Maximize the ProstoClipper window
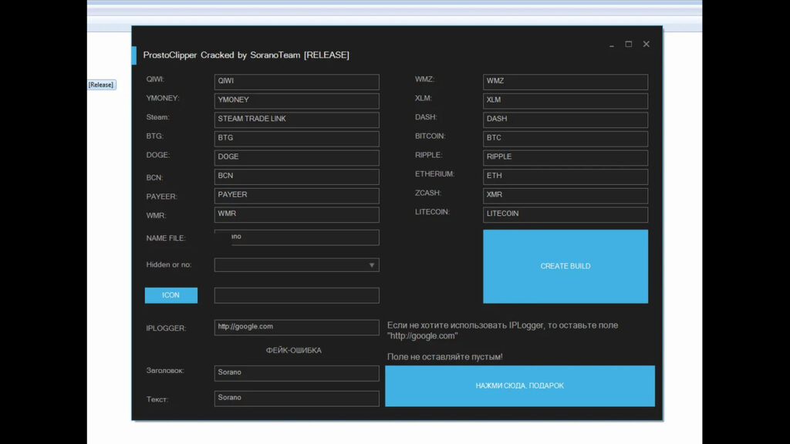The height and width of the screenshot is (444, 790). pos(629,44)
